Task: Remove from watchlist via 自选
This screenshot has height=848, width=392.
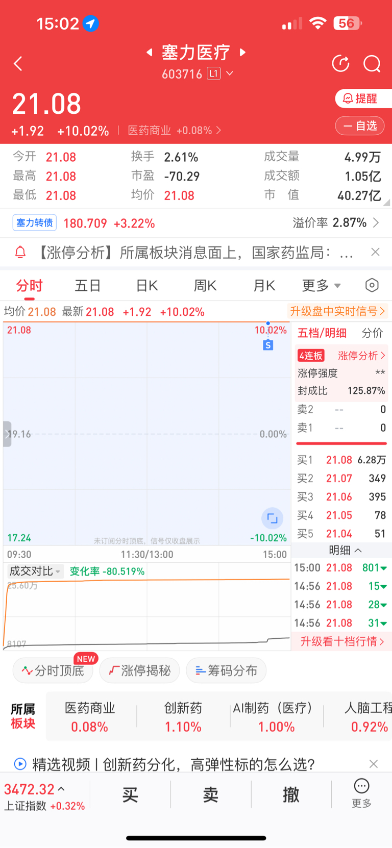Action: coord(360,126)
